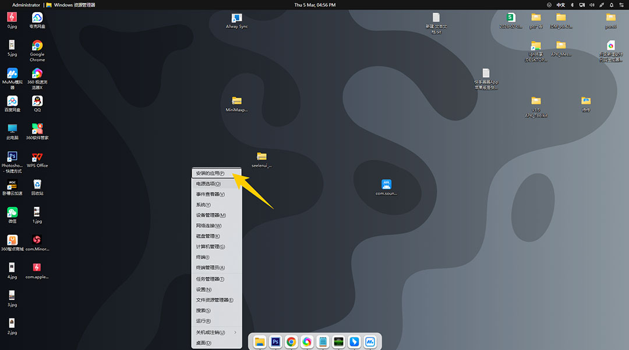Launch Google Chrome from the dock
The height and width of the screenshot is (350, 629).
291,342
